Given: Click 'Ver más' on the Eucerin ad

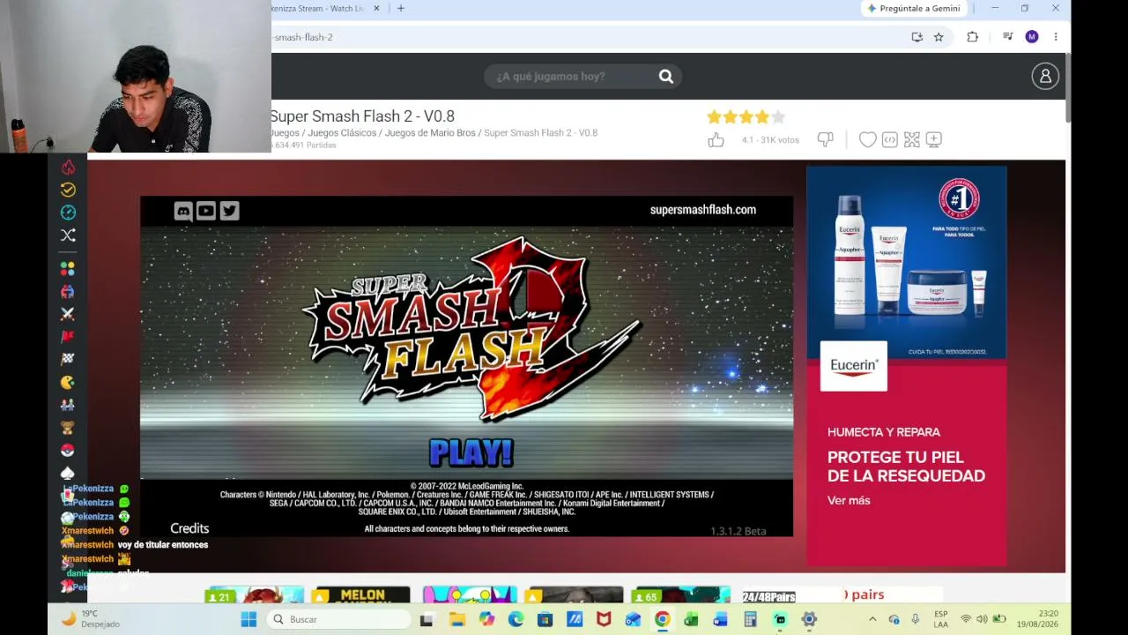Looking at the screenshot, I should (x=849, y=500).
